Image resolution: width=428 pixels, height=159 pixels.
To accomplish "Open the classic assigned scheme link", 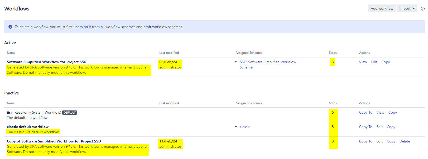I will tap(245, 127).
